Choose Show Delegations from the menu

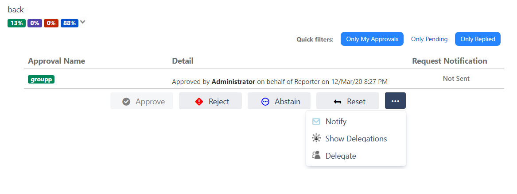[356, 138]
